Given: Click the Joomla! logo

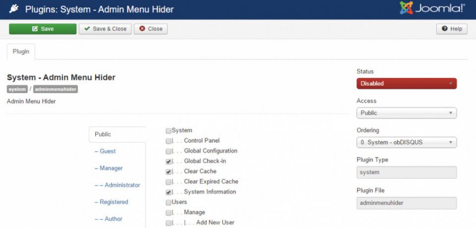Looking at the screenshot, I should 433,8.
